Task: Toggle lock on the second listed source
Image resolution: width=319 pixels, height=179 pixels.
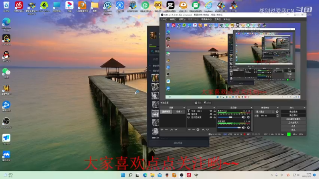Action: click(x=215, y=114)
